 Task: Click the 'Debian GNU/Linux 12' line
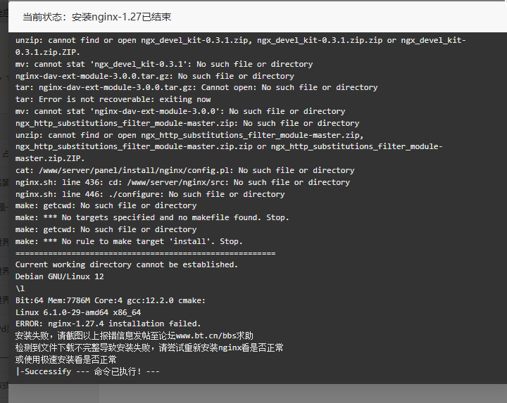point(59,276)
